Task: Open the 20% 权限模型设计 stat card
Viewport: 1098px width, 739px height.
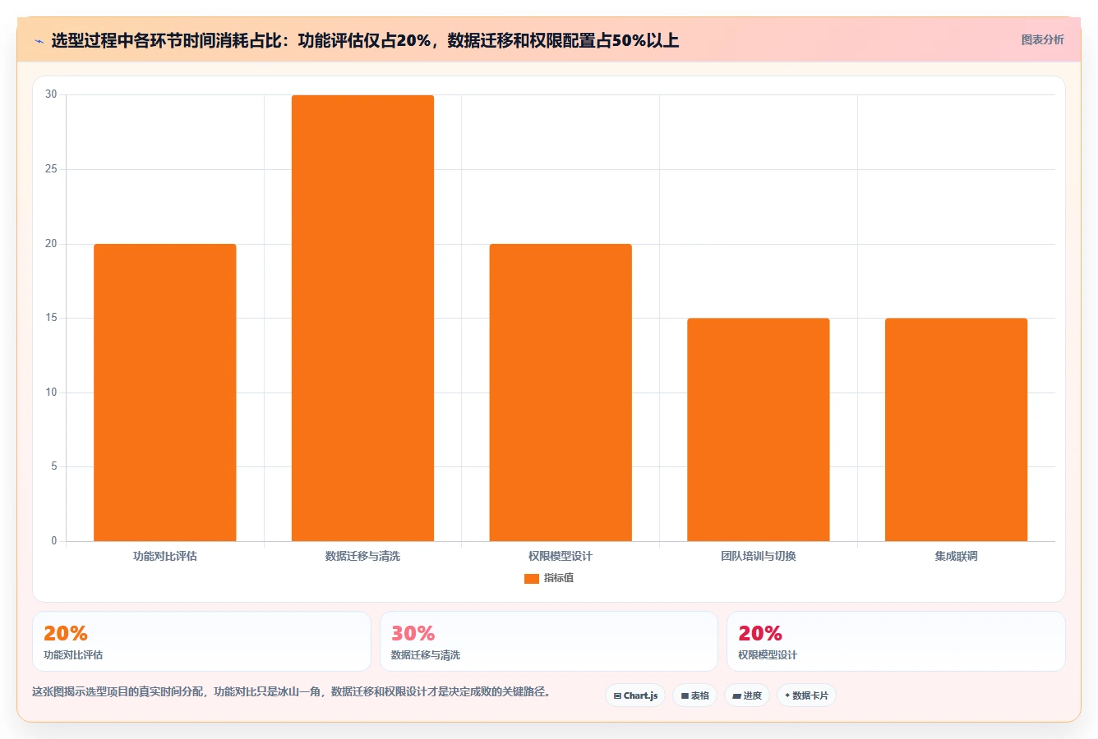Action: (896, 641)
